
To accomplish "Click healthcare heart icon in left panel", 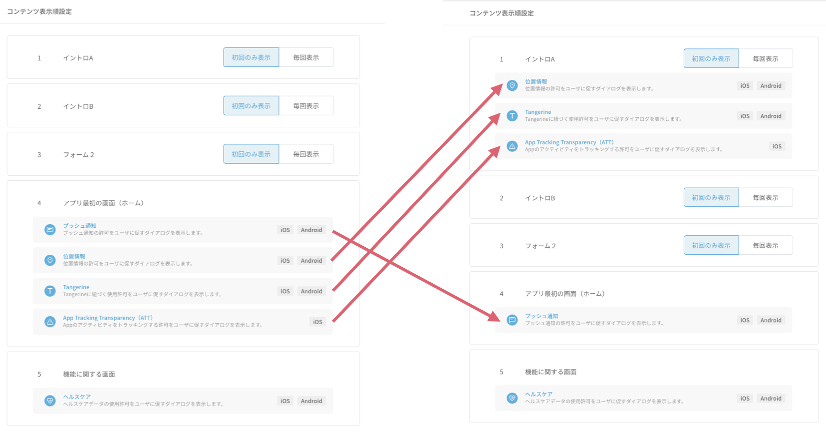I will [50, 401].
